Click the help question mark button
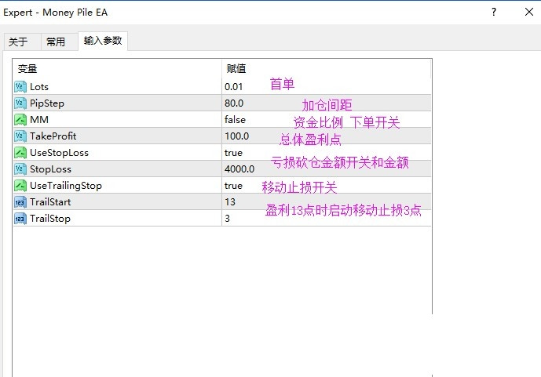 pos(494,13)
